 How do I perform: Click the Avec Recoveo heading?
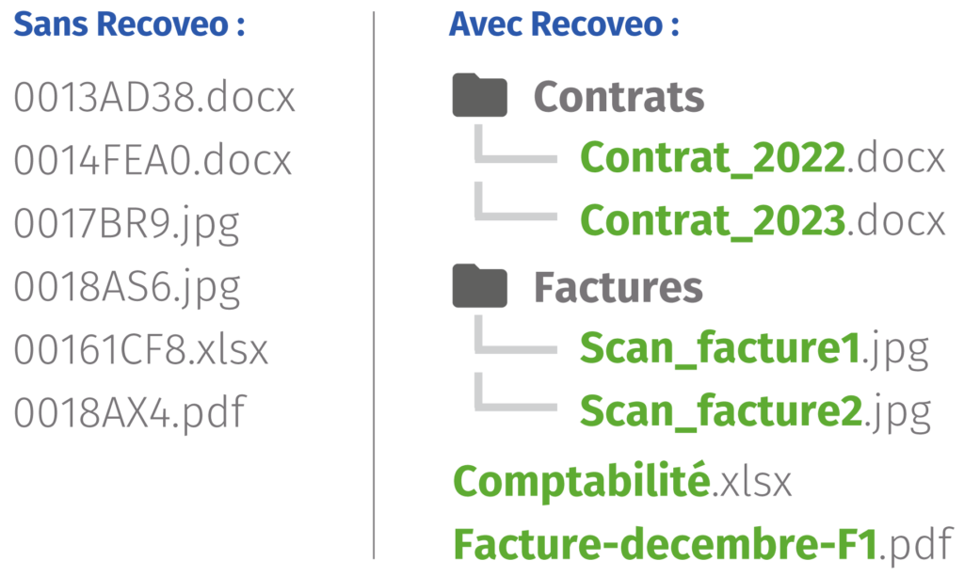point(564,24)
